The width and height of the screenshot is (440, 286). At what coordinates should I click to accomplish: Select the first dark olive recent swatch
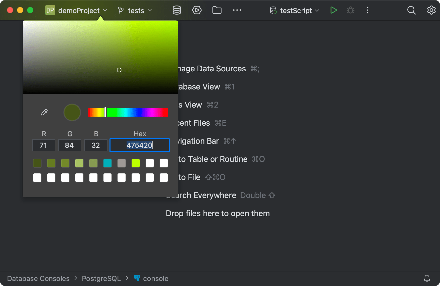point(37,163)
